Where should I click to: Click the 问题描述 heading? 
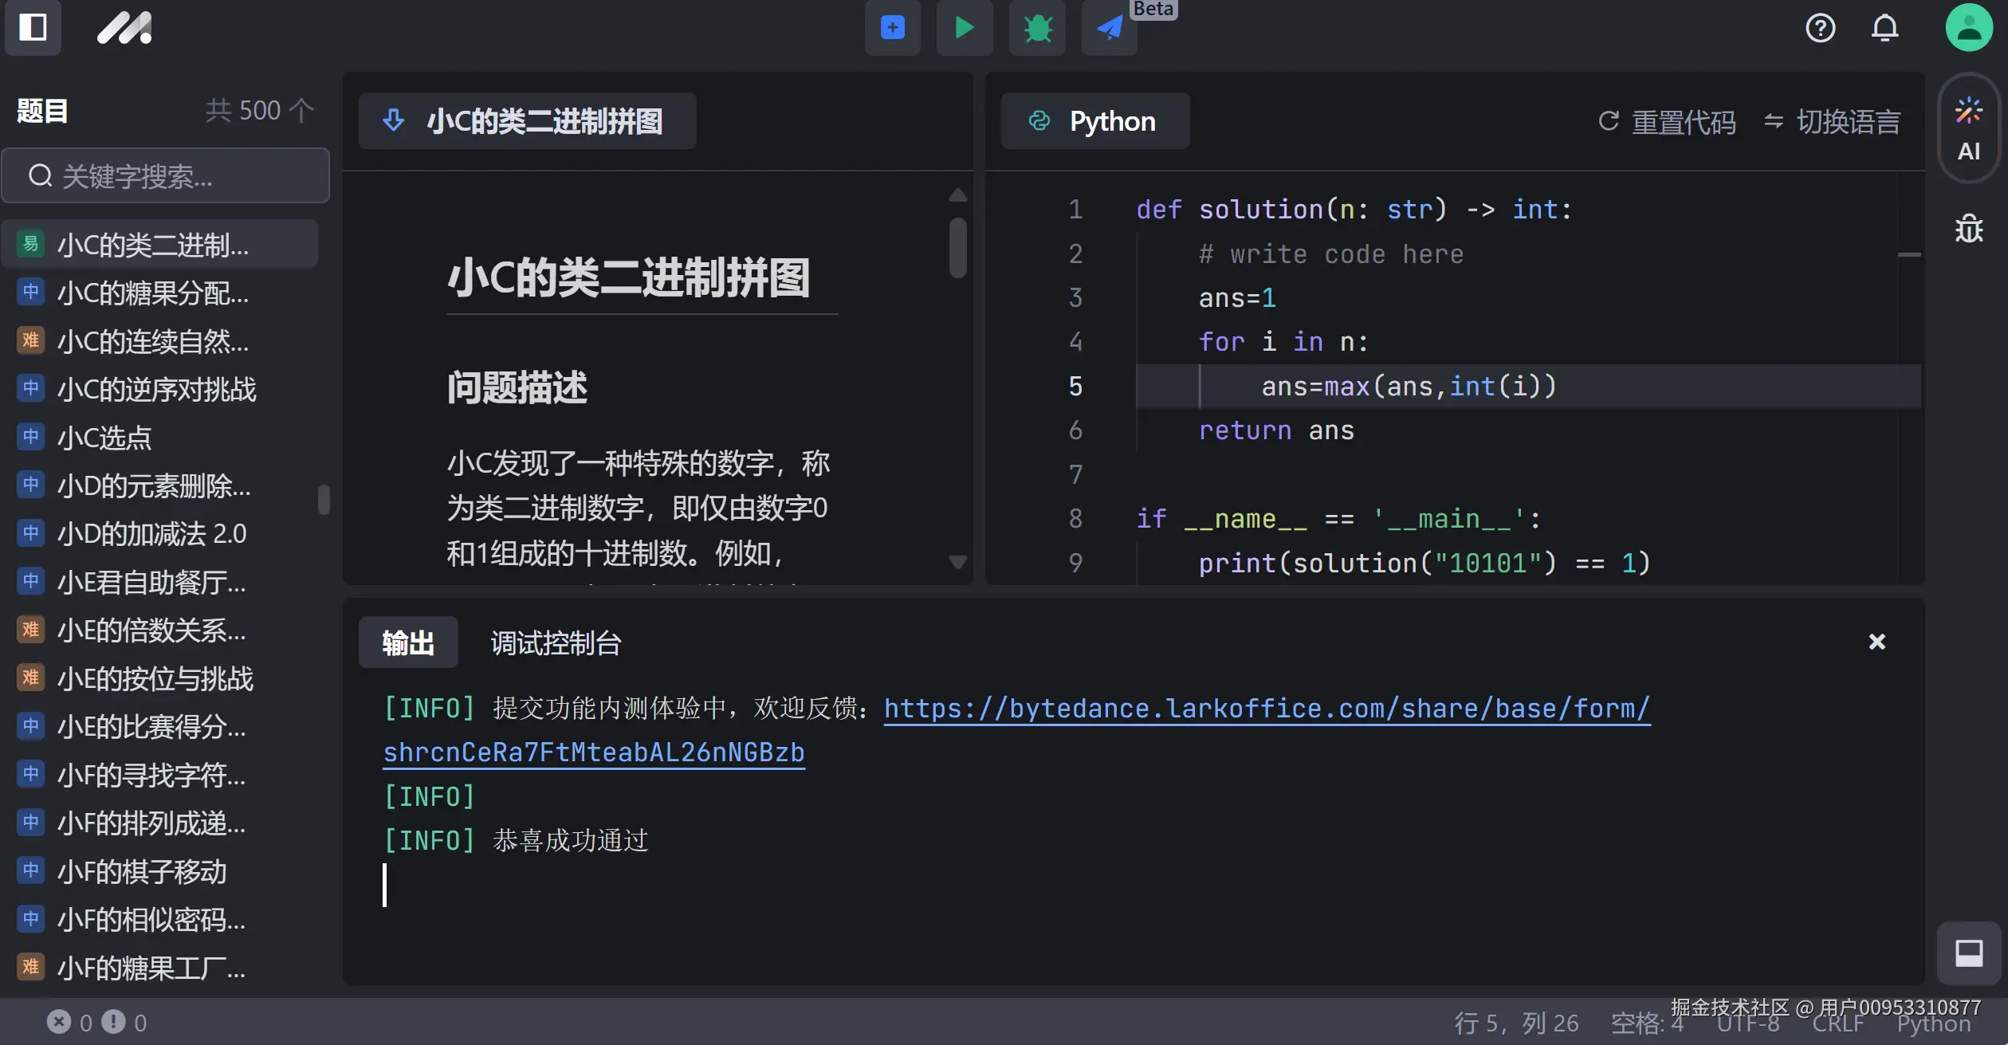coord(517,387)
